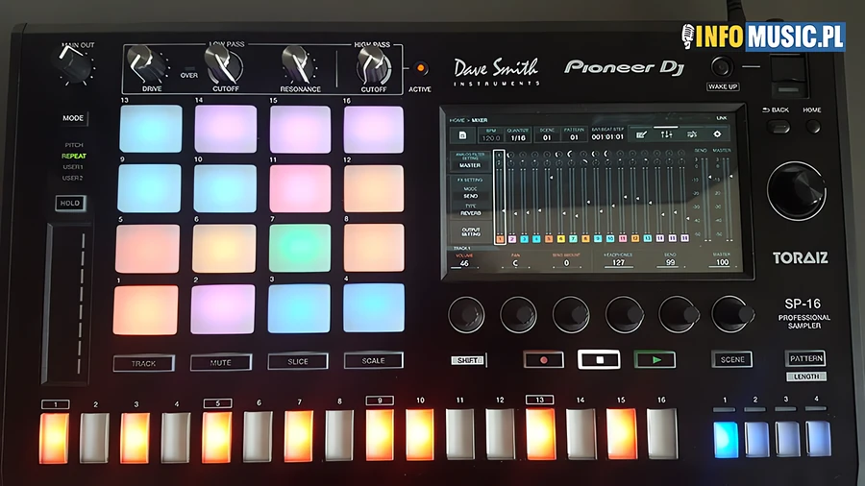The width and height of the screenshot is (865, 486).
Task: Tap HOME in the screen breadcrumb
Action: (457, 120)
